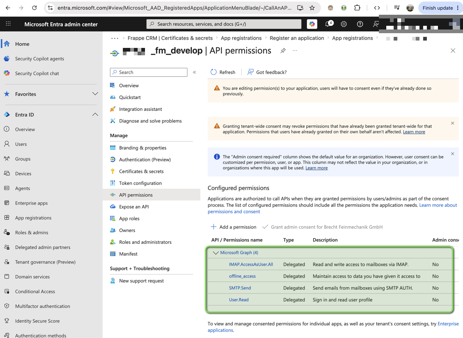Open the User.Read permission
The height and width of the screenshot is (338, 463).
(239, 300)
